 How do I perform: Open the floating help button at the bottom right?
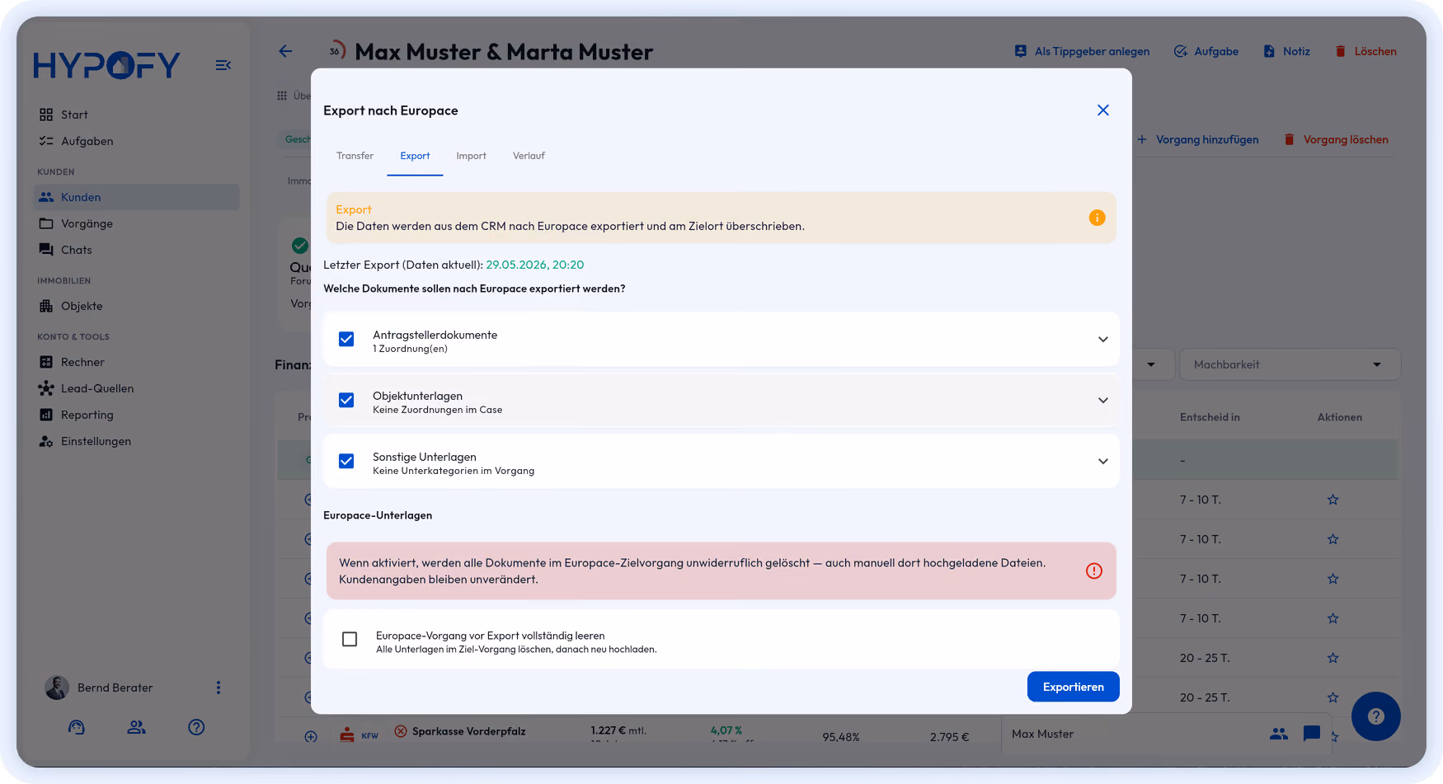1375,716
